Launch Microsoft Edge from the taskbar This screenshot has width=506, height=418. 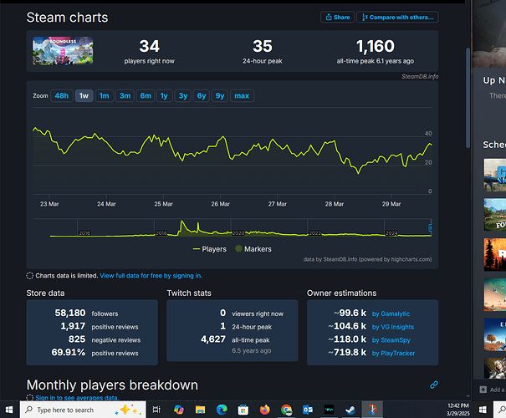tap(222, 410)
